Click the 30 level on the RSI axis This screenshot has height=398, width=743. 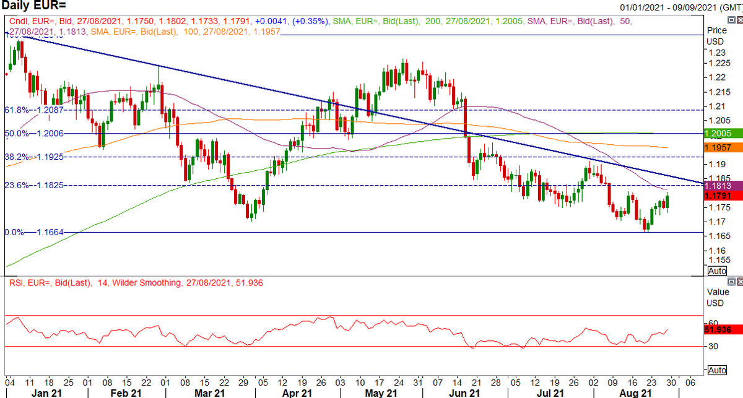click(714, 346)
